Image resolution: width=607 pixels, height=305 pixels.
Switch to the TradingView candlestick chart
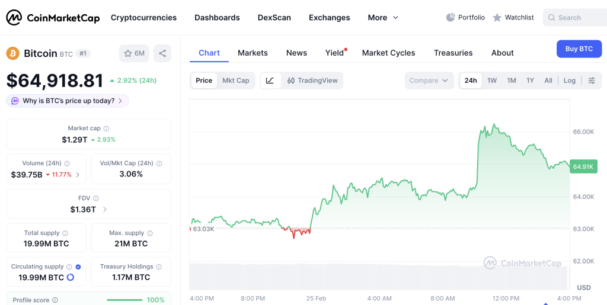[312, 81]
